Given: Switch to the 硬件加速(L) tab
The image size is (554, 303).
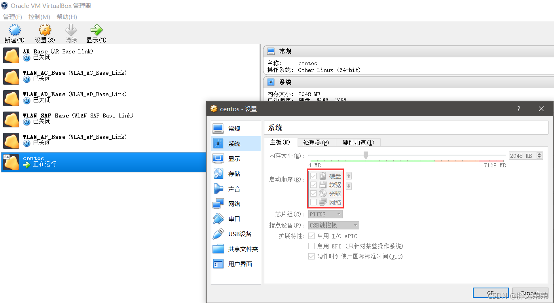Looking at the screenshot, I should pos(358,142).
